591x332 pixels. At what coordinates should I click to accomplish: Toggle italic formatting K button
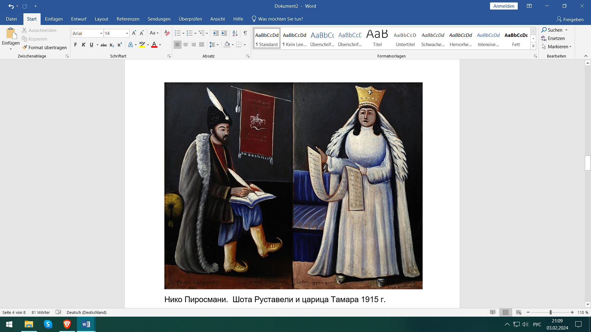click(83, 45)
